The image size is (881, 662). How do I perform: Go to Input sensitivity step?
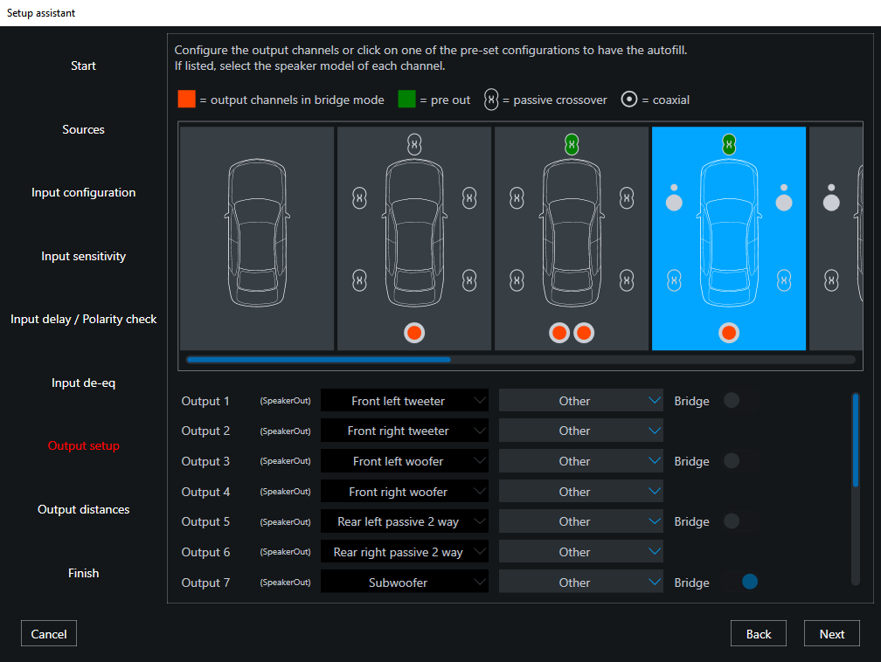coord(83,256)
